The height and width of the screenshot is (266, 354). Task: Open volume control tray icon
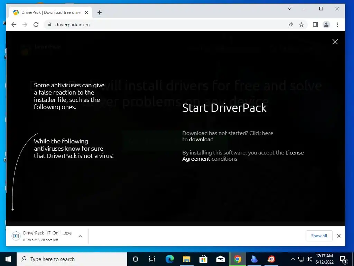point(309,259)
